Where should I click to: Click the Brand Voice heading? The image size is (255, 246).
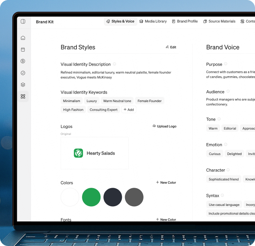[x=223, y=47]
